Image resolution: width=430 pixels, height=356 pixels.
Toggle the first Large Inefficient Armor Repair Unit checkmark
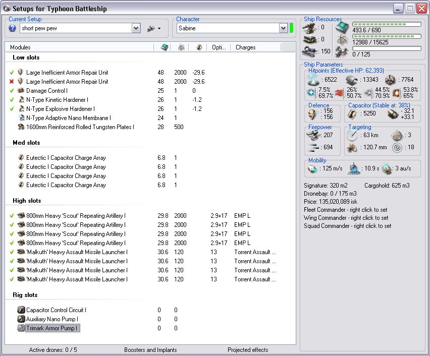pos(12,72)
